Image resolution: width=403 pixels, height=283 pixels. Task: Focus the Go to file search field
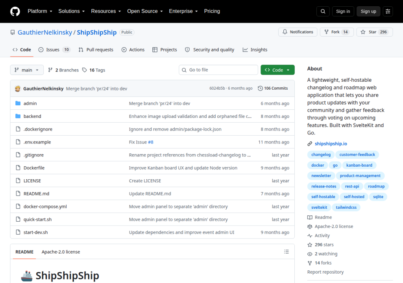coord(218,70)
